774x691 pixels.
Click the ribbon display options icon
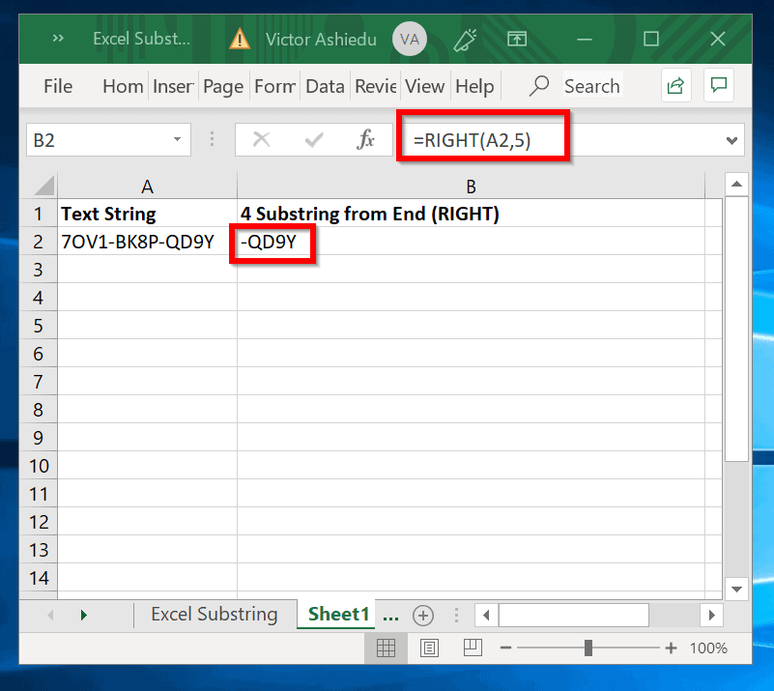pos(517,39)
